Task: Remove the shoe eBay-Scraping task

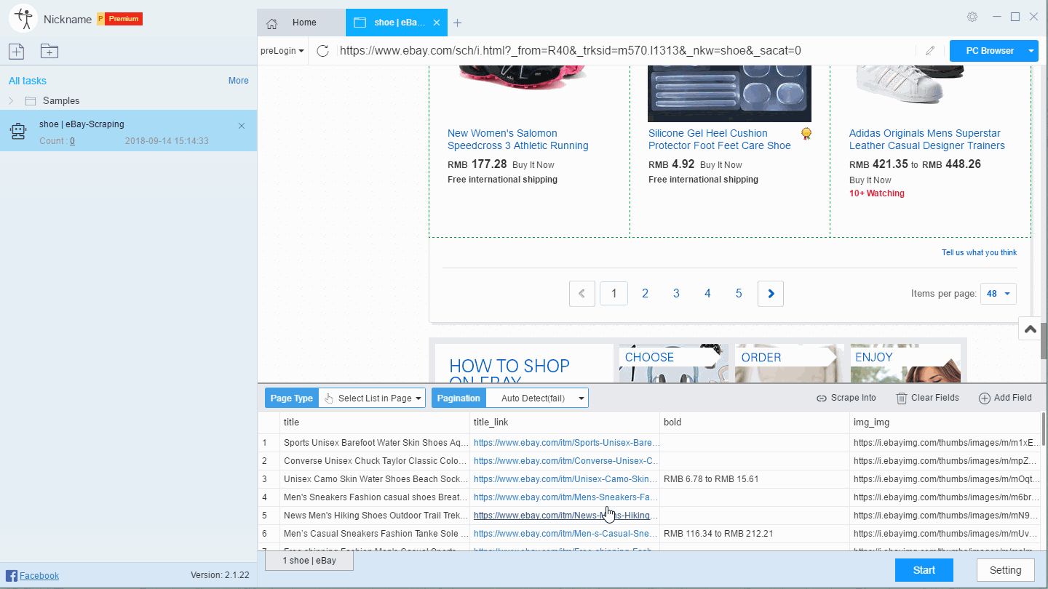Action: click(x=242, y=126)
